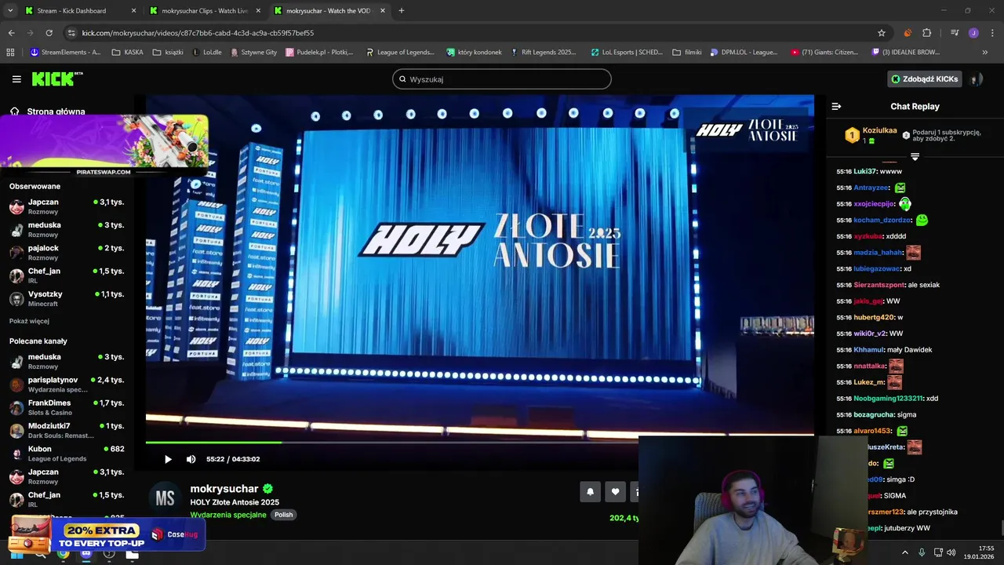The width and height of the screenshot is (1004, 565).
Task: Play the paused VOD video
Action: pyautogui.click(x=167, y=459)
